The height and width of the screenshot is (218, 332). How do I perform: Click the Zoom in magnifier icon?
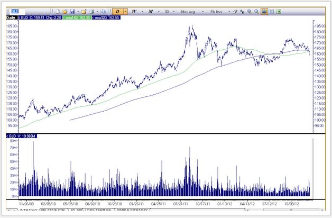250,11
